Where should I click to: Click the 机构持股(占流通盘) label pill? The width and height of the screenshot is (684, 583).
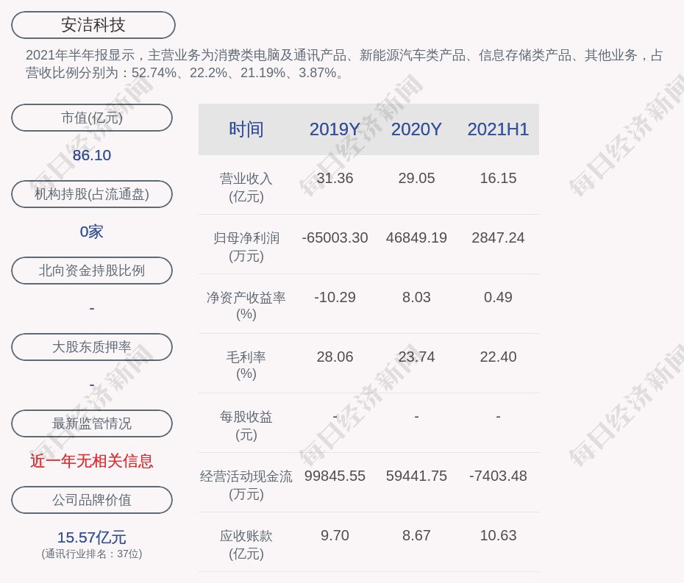pyautogui.click(x=92, y=194)
